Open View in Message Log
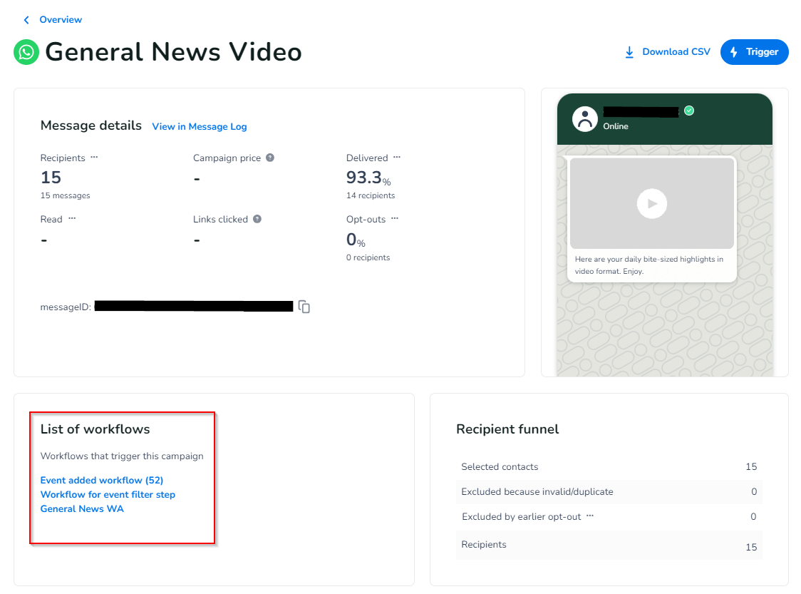 point(200,127)
